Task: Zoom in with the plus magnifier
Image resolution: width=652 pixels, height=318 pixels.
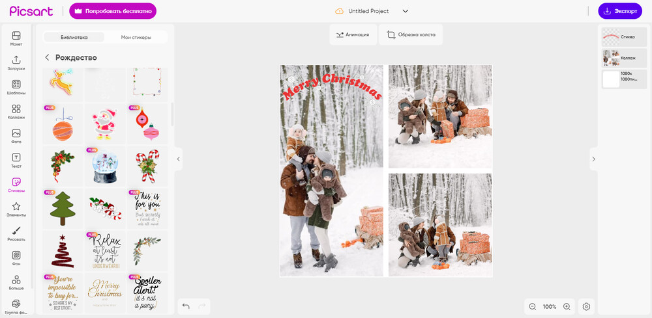Action: point(567,306)
